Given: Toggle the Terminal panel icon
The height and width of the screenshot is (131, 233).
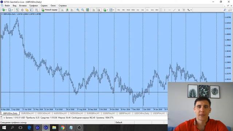Looking at the screenshot, I should click(x=32, y=10).
